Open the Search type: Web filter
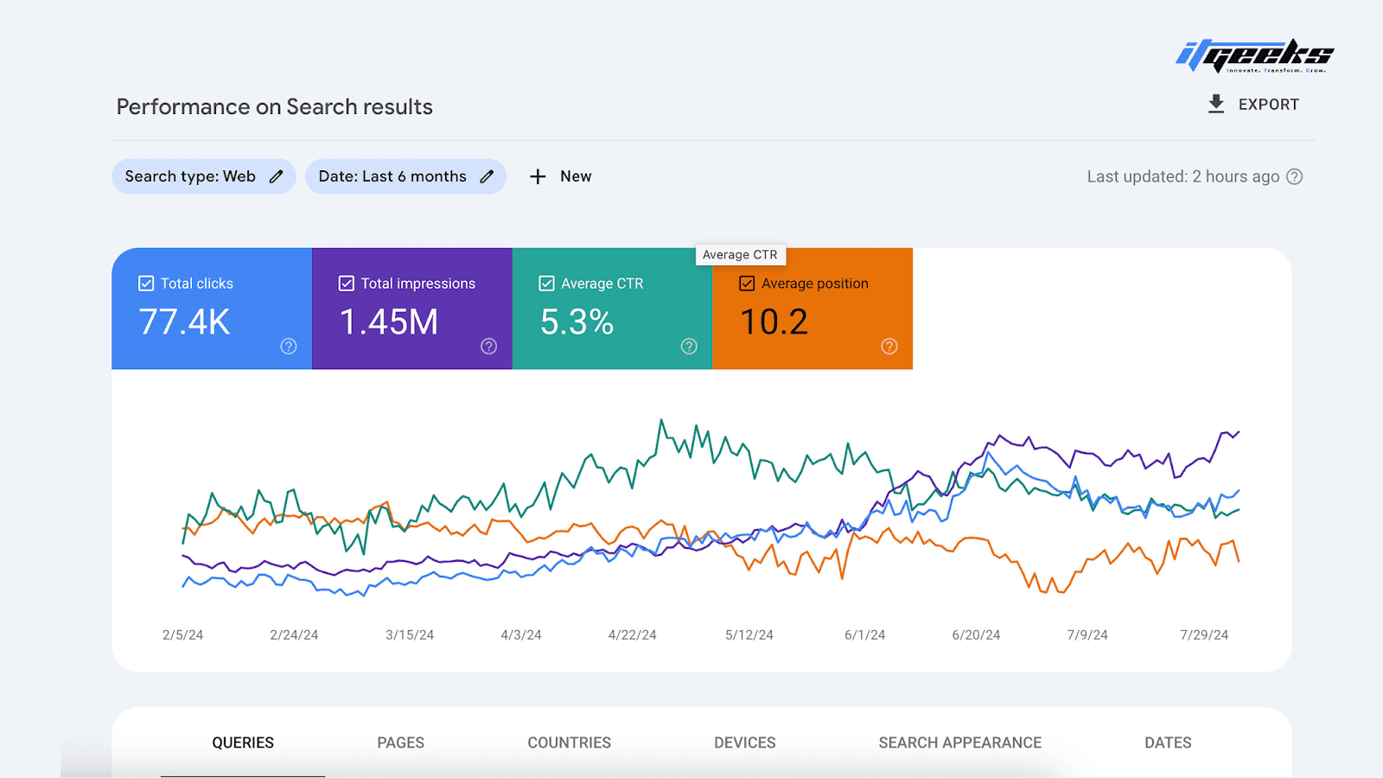 tap(204, 176)
